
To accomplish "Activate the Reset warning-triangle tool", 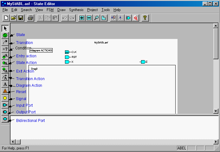I will 5,91.
